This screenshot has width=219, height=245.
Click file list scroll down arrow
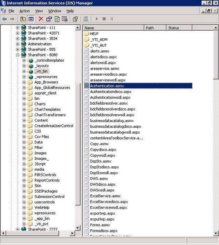(x=216, y=233)
